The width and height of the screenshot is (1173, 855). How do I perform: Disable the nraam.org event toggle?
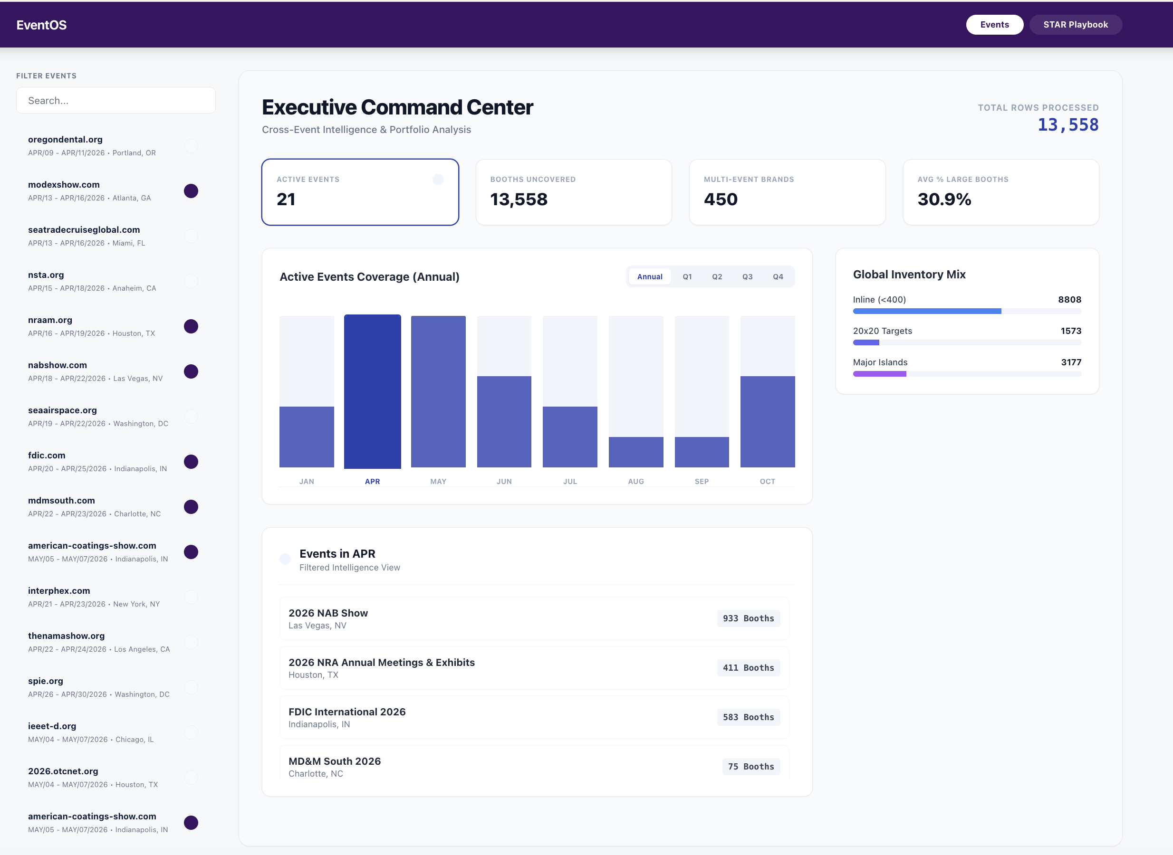point(191,327)
